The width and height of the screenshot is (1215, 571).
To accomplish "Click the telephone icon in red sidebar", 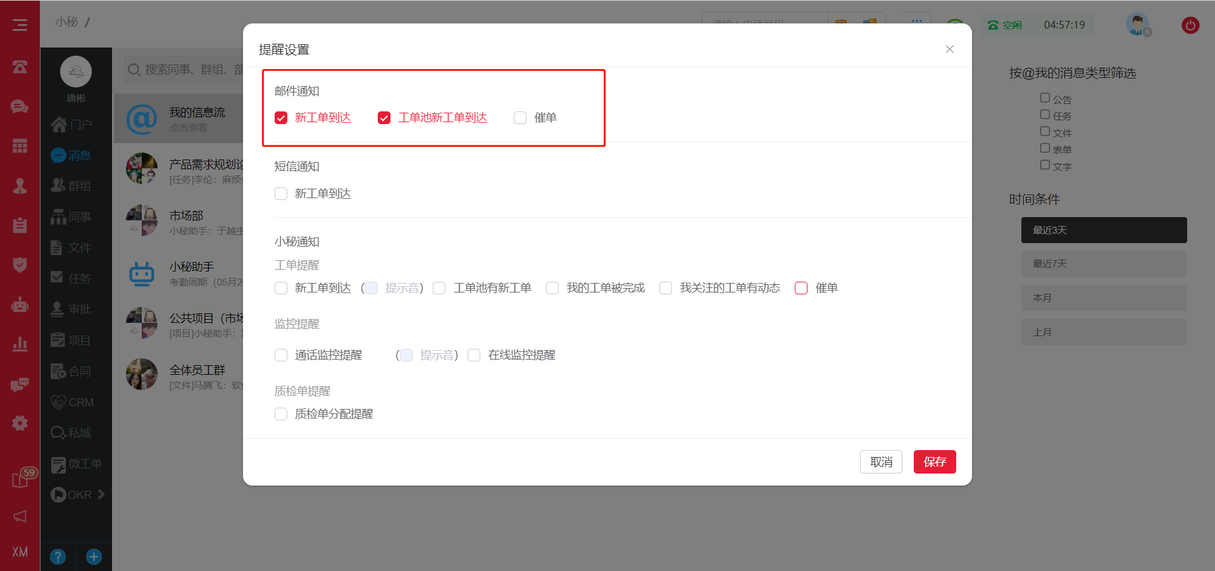I will 20,66.
